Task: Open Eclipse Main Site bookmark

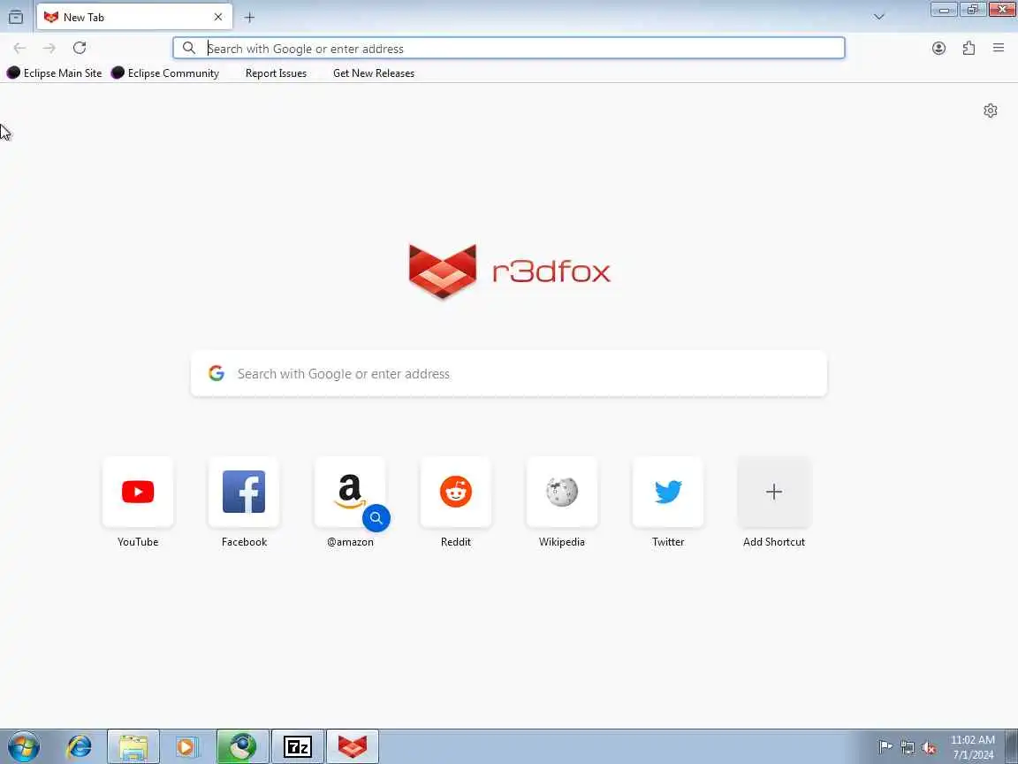Action: click(x=55, y=73)
